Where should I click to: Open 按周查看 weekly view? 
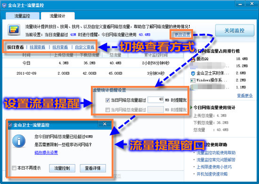(x=38, y=47)
